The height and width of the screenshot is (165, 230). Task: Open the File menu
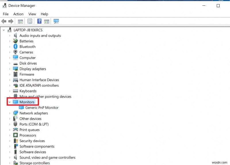(x=5, y=14)
